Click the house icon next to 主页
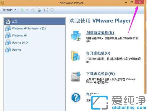 click(x=8, y=21)
